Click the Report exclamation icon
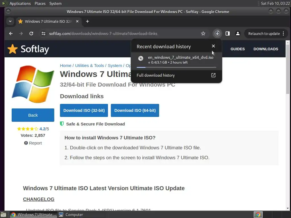Screen dimensions: 291x218 pos(26,143)
